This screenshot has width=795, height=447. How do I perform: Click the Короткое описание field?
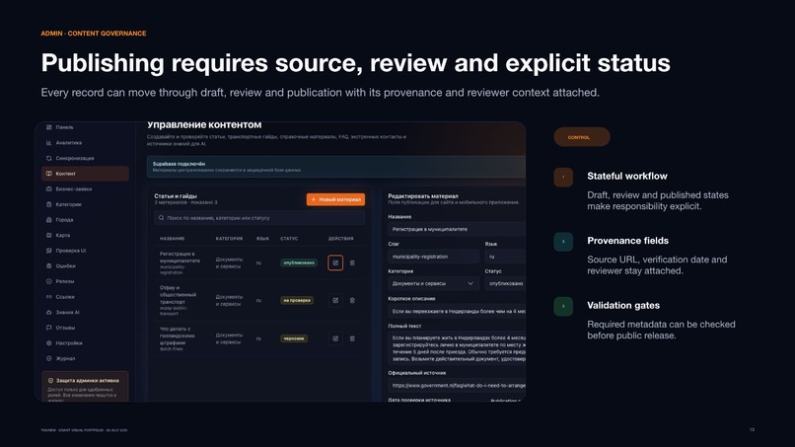coord(457,311)
